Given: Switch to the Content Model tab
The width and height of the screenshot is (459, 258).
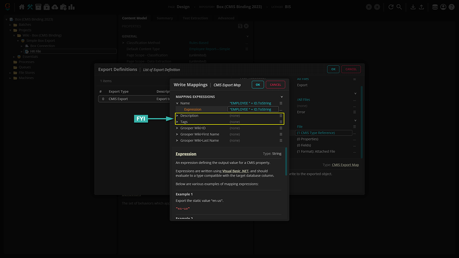Looking at the screenshot, I should pos(134,18).
